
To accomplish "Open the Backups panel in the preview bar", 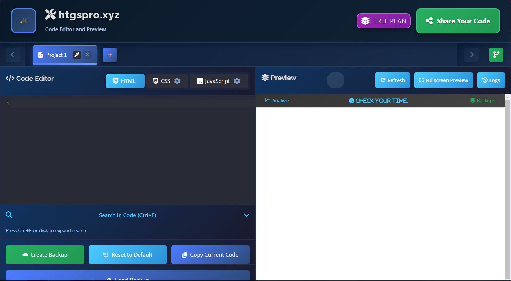I will point(483,100).
